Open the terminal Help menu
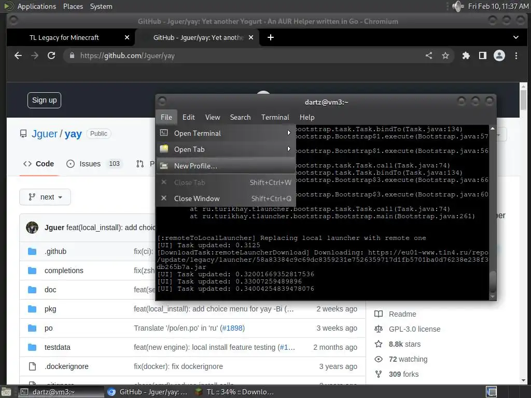The height and width of the screenshot is (398, 531). tap(307, 117)
